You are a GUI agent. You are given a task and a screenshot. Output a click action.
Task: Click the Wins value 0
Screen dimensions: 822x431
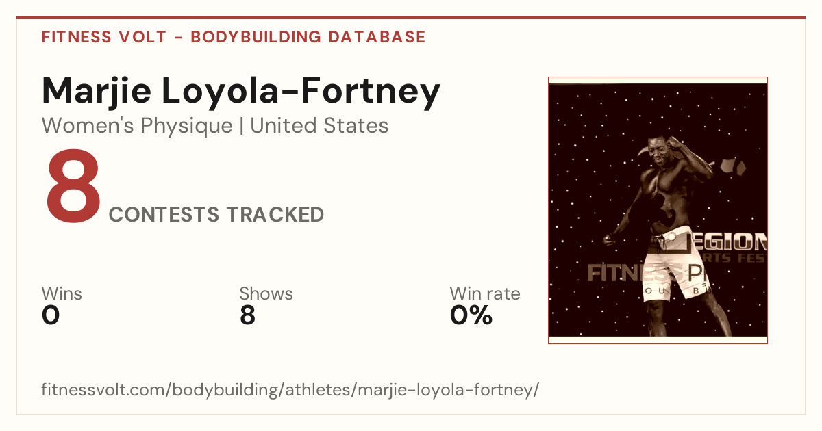click(51, 315)
